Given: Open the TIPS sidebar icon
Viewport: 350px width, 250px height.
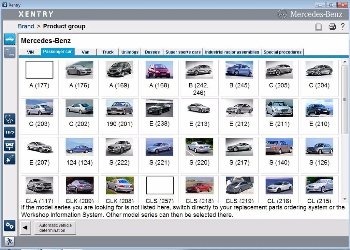Looking at the screenshot, I should (9, 132).
